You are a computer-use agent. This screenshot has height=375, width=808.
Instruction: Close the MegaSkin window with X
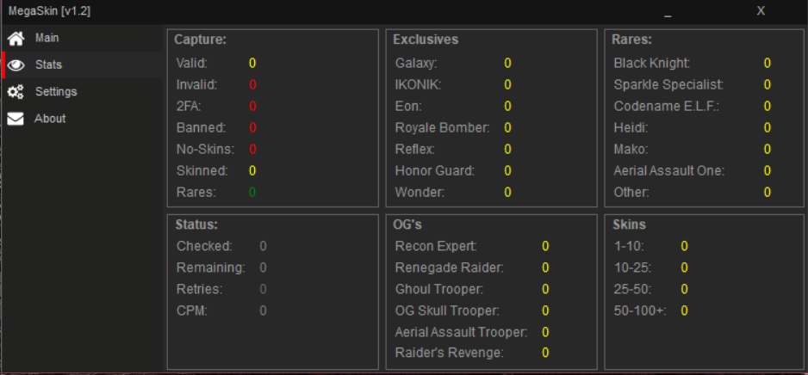tap(761, 11)
